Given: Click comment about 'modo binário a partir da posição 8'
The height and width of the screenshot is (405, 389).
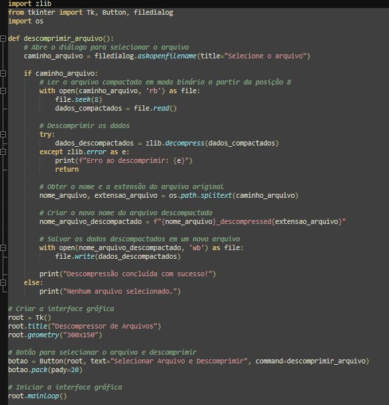Looking at the screenshot, I should tap(165, 82).
